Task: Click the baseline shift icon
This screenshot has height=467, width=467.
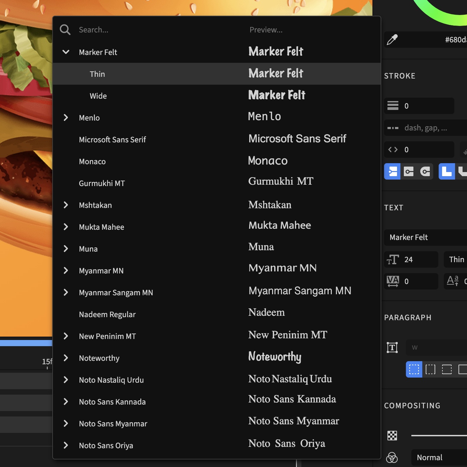Action: [453, 281]
